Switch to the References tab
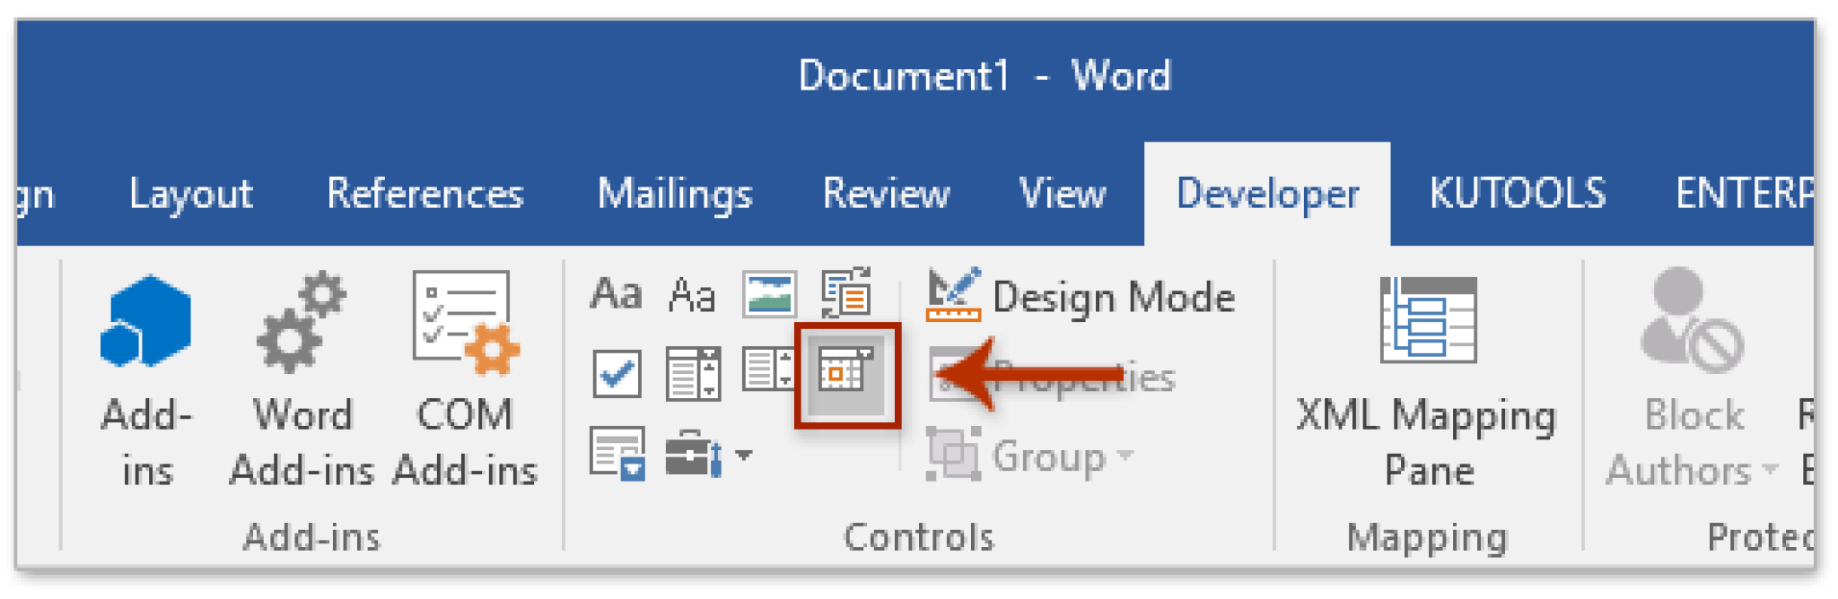Viewport: 1838px width, 599px height. [424, 194]
